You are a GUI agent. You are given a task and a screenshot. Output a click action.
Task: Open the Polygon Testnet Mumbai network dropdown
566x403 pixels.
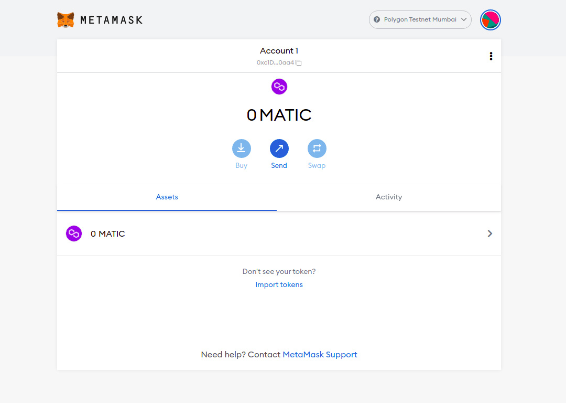pyautogui.click(x=420, y=19)
